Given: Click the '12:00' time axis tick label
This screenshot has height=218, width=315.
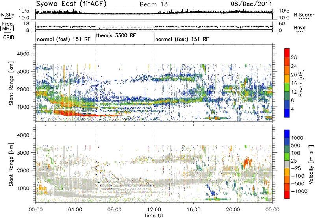Looking at the screenshot, I should 154,210.
